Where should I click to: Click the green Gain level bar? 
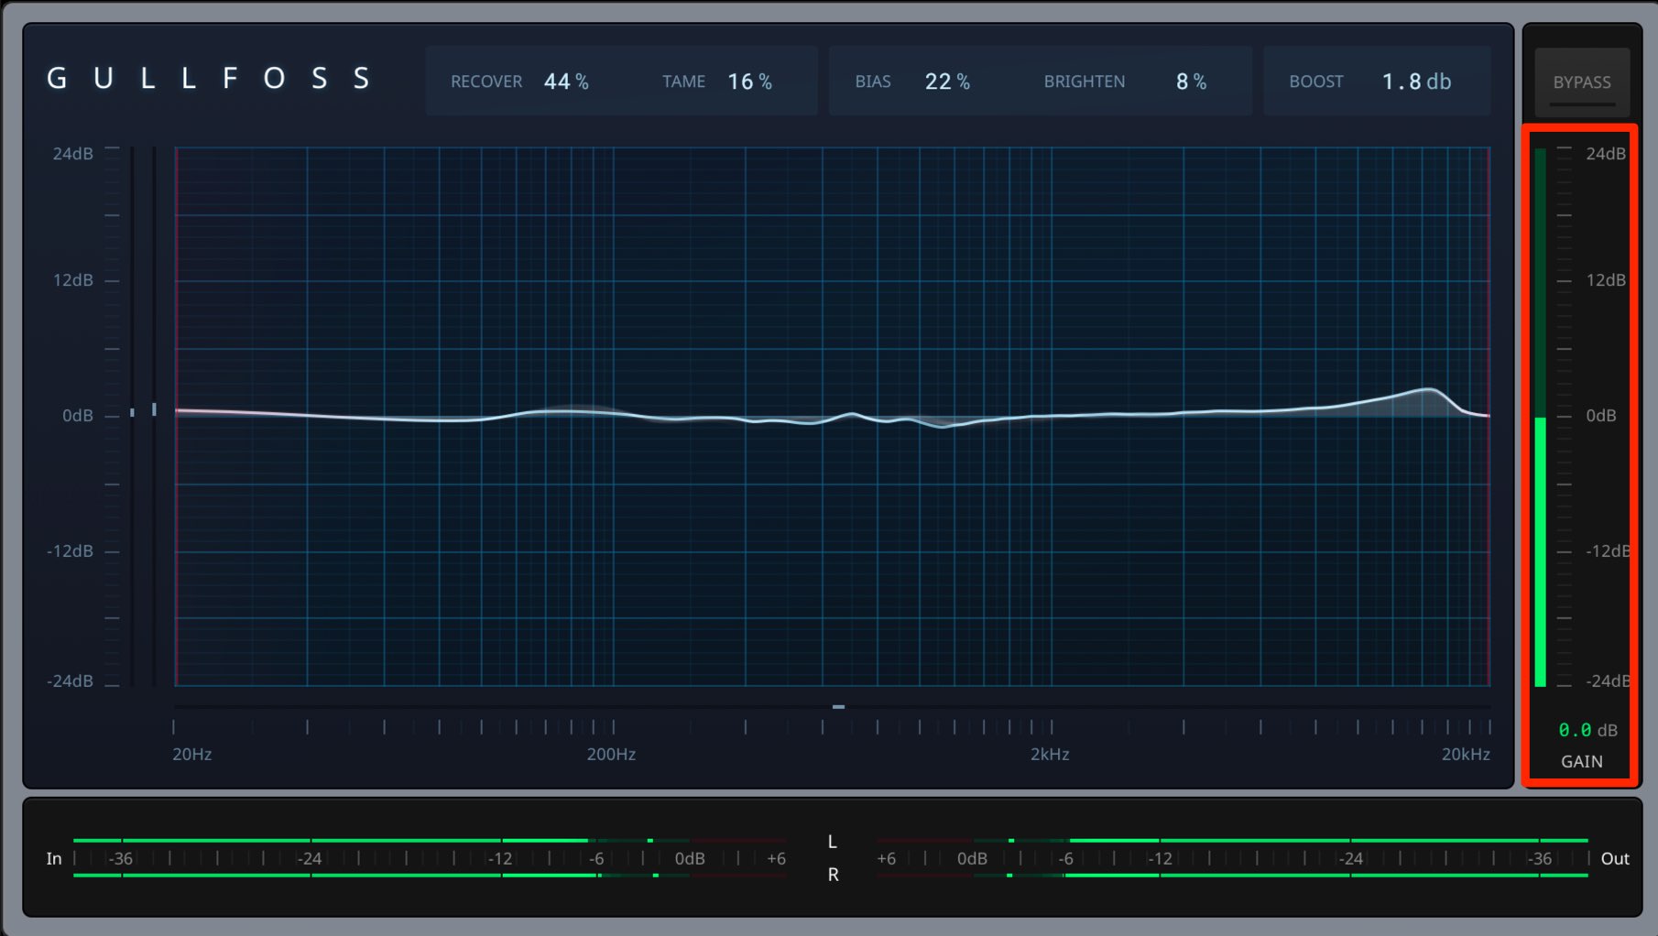1541,551
